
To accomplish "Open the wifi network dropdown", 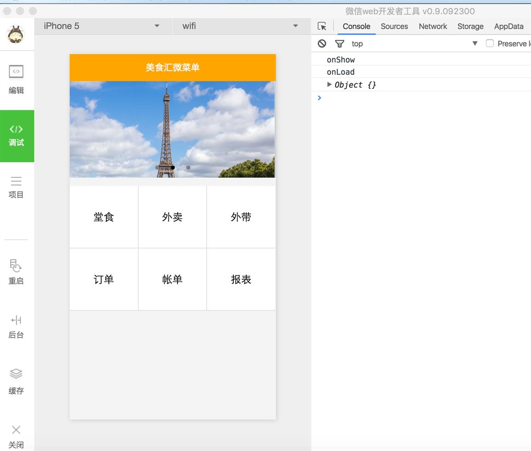I will pos(242,26).
